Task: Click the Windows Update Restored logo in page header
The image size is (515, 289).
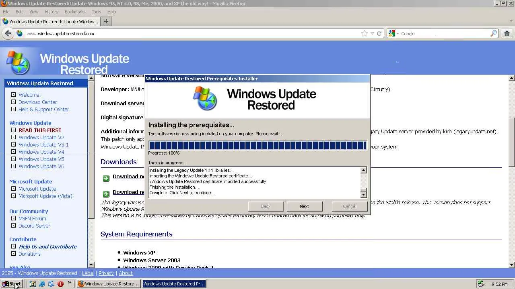Action: 67,62
